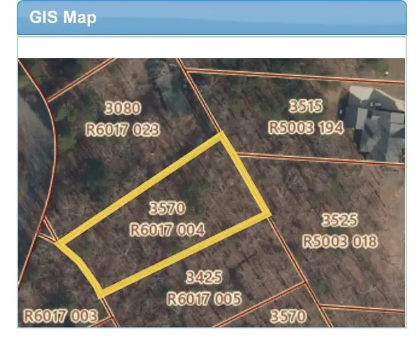Select the 3080 address label
This screenshot has height=343, width=419.
[122, 108]
